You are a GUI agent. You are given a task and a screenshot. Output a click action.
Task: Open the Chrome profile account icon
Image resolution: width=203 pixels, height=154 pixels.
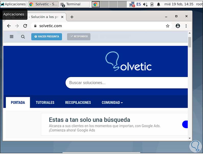click(178, 26)
